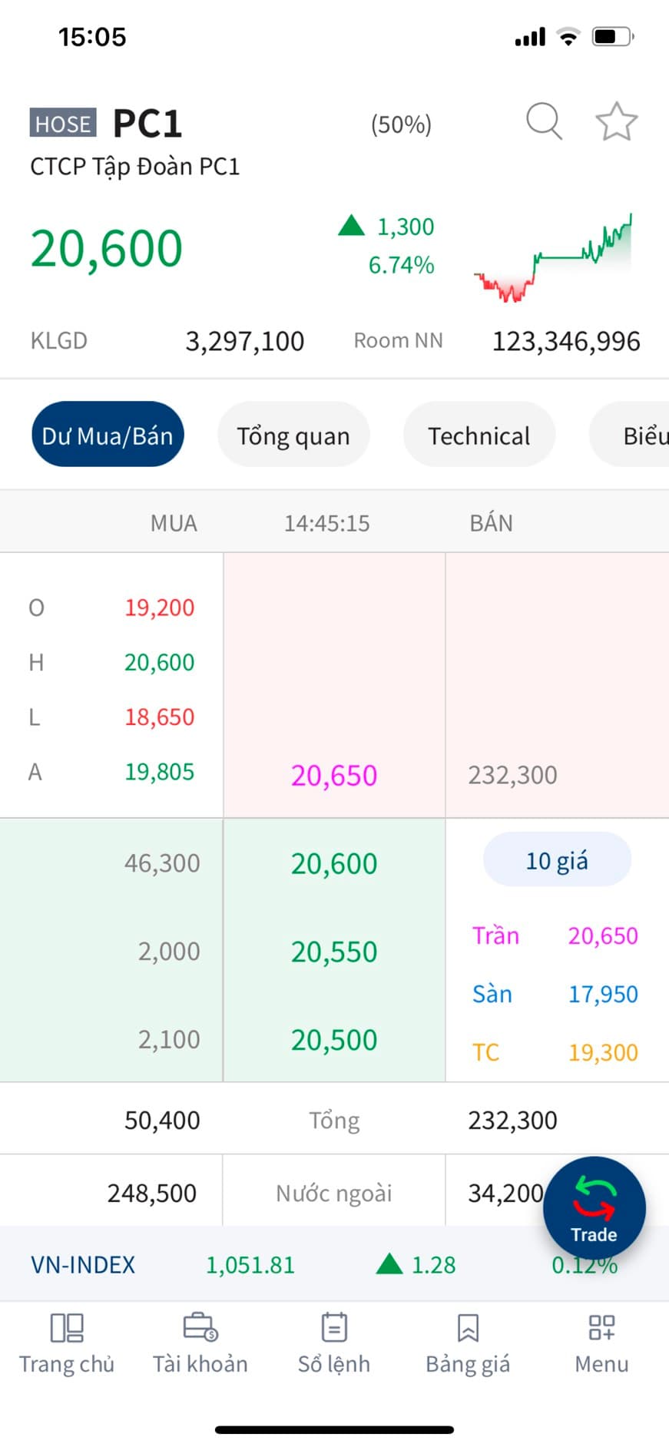Viewport: 669px width, 1447px height.
Task: Open the Trade floating button
Action: (x=594, y=1207)
